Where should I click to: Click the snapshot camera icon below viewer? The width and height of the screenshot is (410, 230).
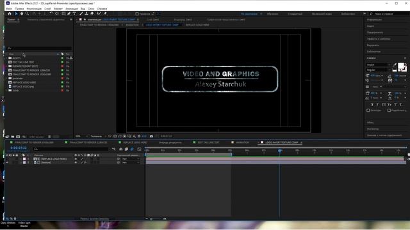tap(151, 136)
